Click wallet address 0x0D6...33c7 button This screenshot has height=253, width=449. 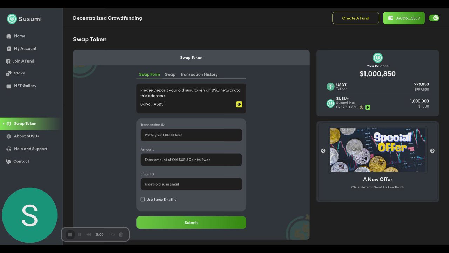[x=404, y=18]
